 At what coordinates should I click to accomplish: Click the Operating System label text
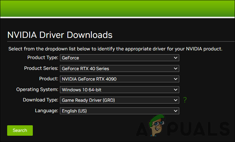click(x=37, y=89)
